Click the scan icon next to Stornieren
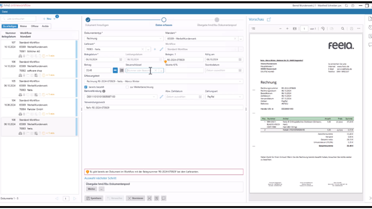The height and width of the screenshot is (209, 372). coord(149,199)
